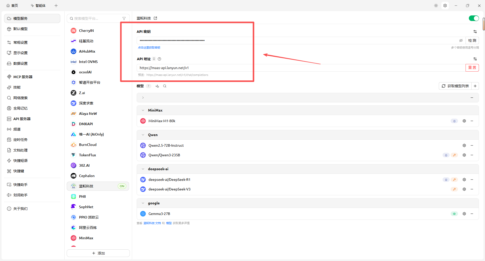Viewport: 485px width, 261px height.
Task: Open the API 地址 settings sliders icon
Action: 475,59
